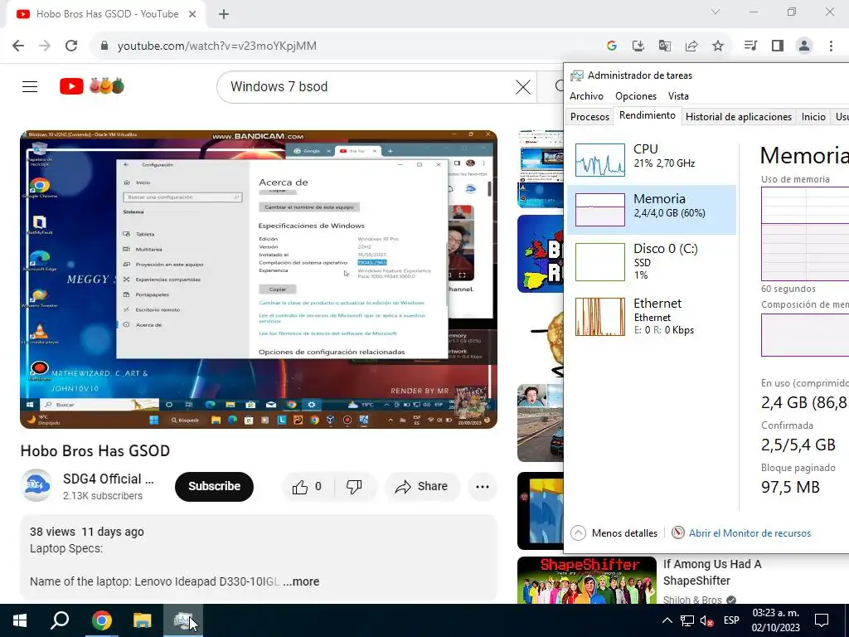Switch to the Inicio tab
Screen dimensions: 849x637
coord(813,116)
